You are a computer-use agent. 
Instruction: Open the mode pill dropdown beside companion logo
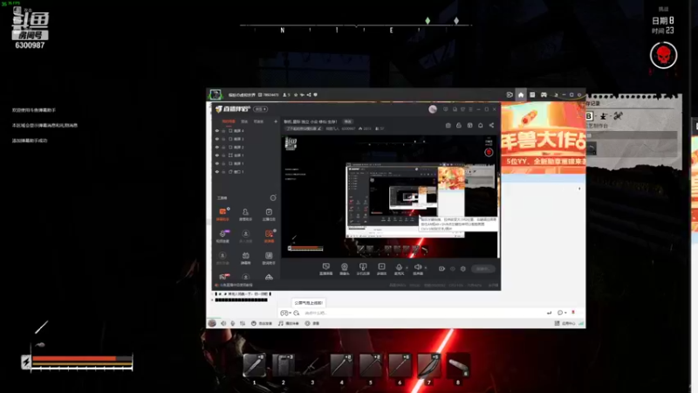(260, 109)
